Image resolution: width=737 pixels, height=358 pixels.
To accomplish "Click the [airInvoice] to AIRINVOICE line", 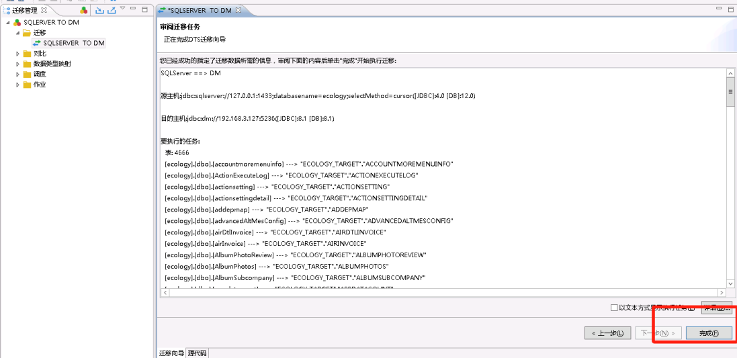I will (x=265, y=243).
